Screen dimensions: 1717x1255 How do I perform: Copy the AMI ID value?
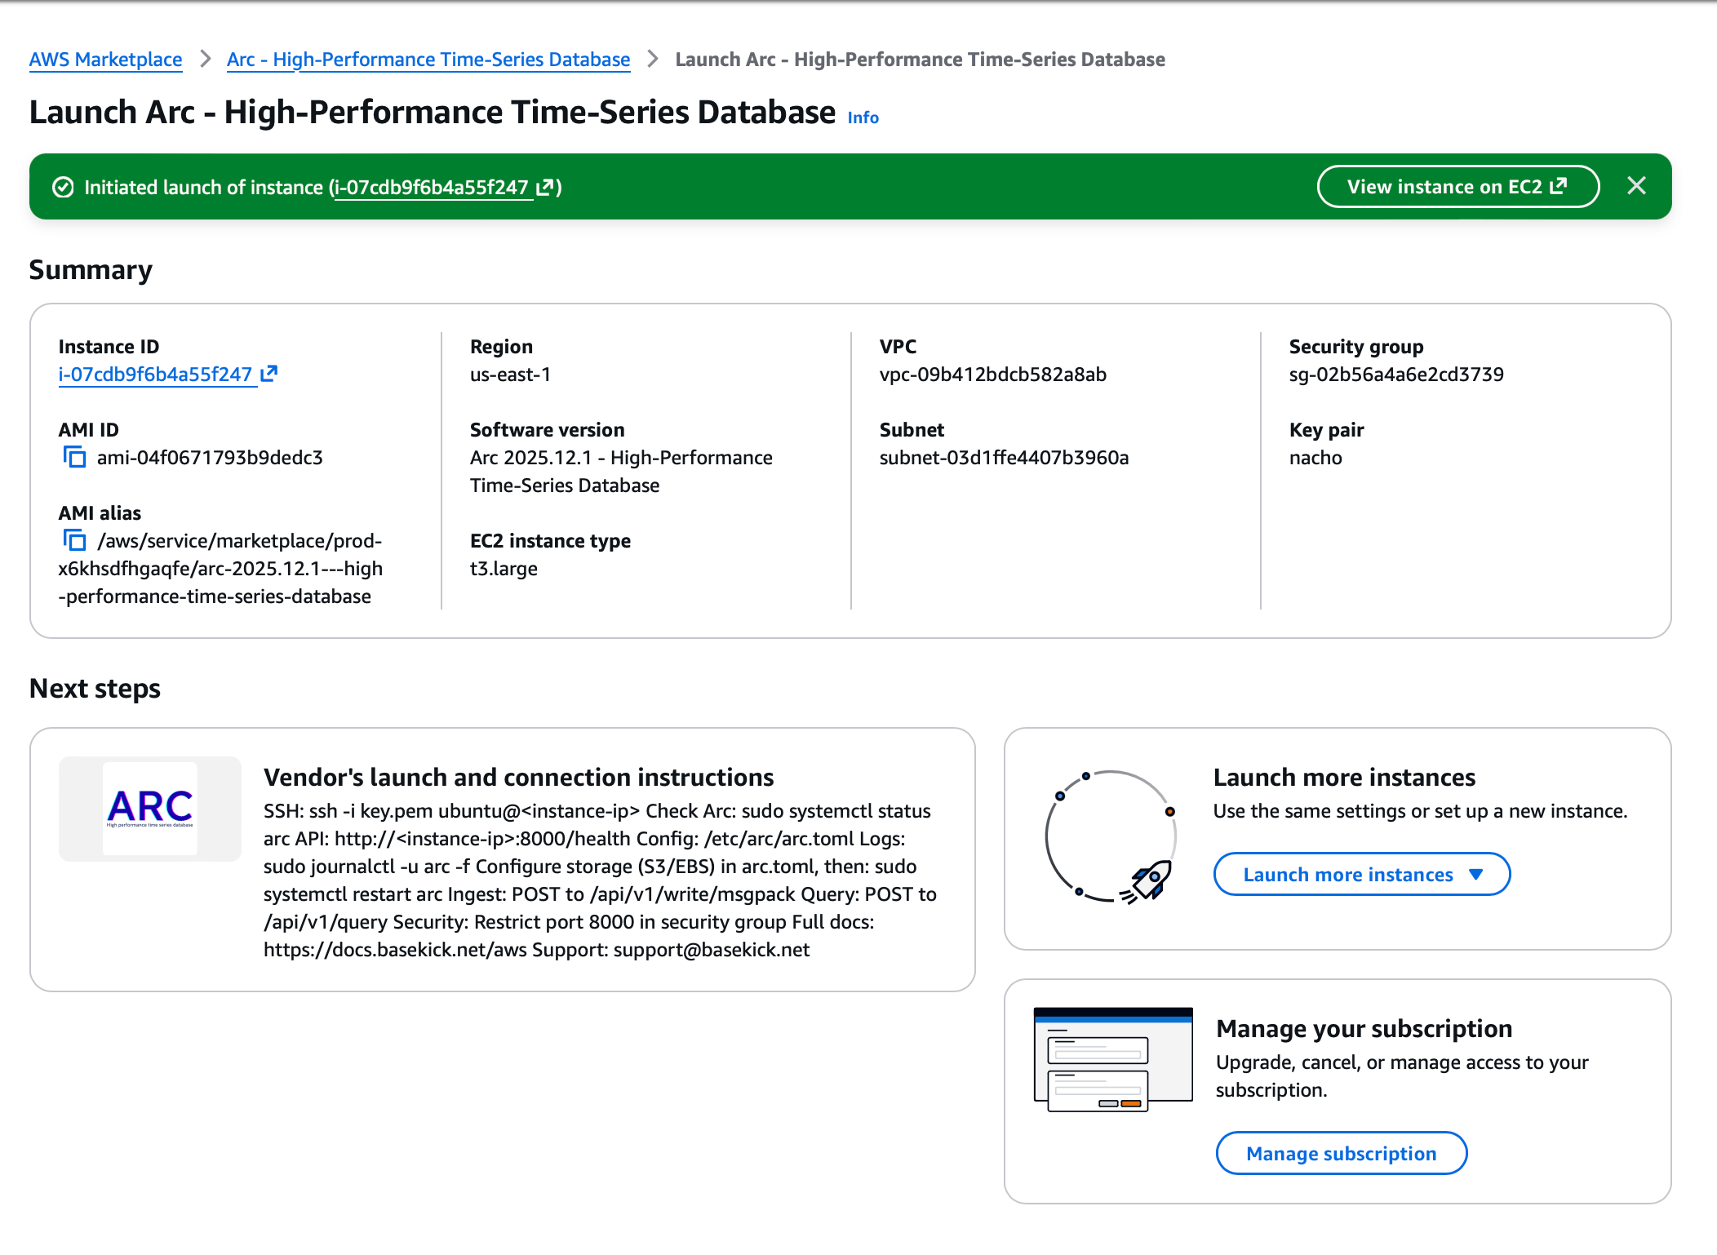[74, 457]
